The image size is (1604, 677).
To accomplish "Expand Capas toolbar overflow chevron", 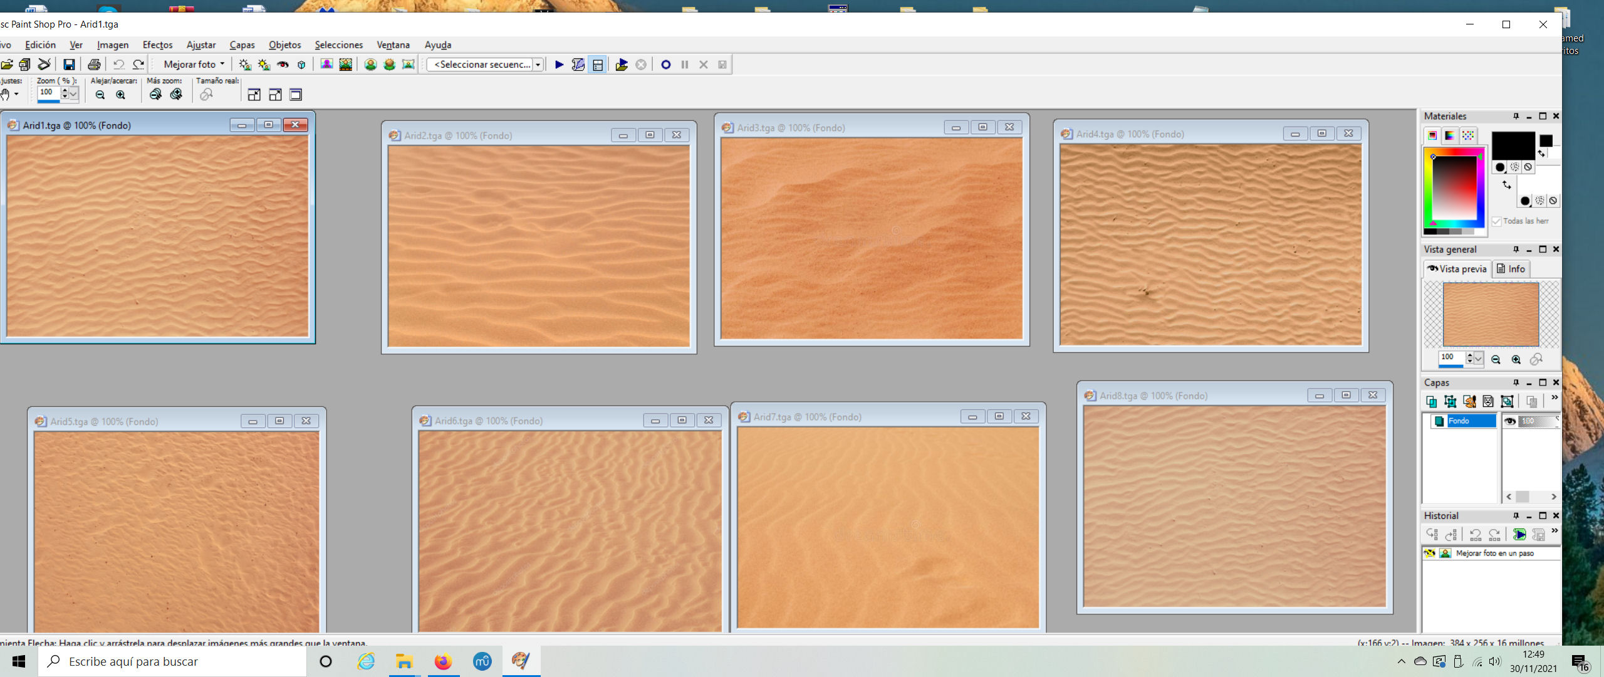I will point(1555,399).
